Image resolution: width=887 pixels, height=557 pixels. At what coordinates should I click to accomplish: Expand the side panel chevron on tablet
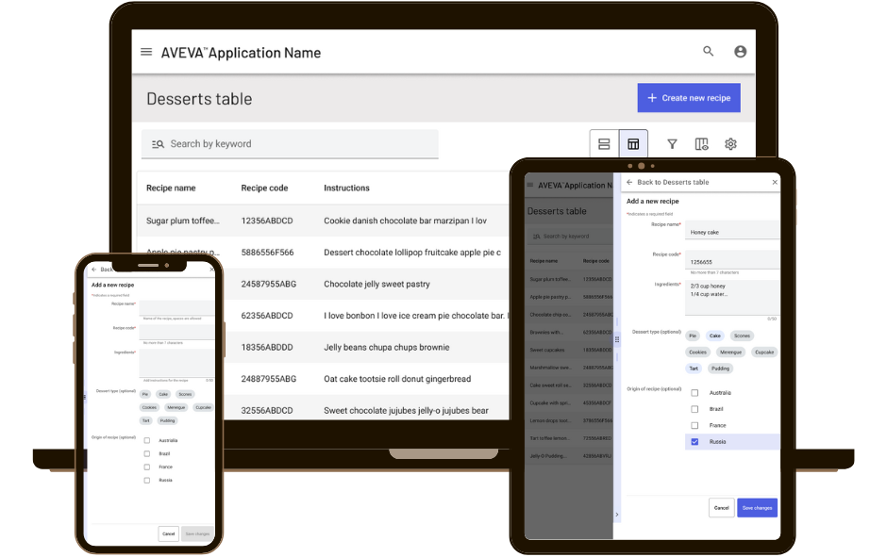616,515
